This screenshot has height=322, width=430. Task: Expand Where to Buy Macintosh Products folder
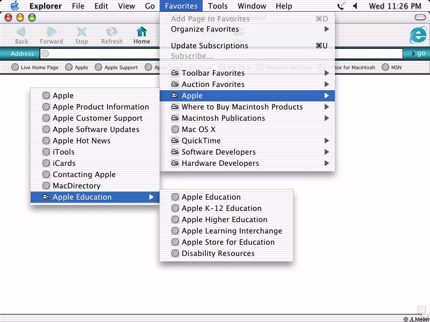click(x=247, y=107)
